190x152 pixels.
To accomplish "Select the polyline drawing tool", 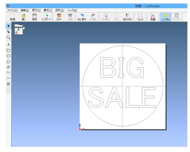I will click(8, 73).
